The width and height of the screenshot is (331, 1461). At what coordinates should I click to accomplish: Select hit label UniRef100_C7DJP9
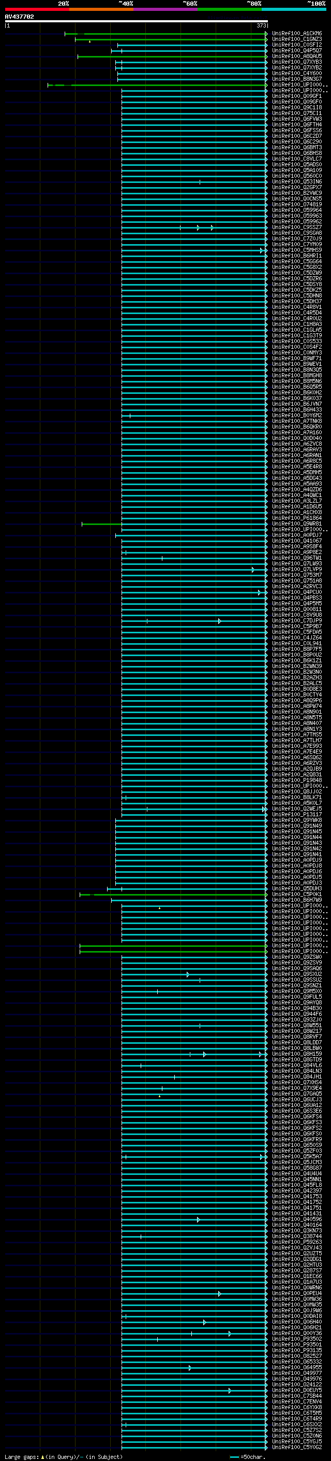click(297, 620)
